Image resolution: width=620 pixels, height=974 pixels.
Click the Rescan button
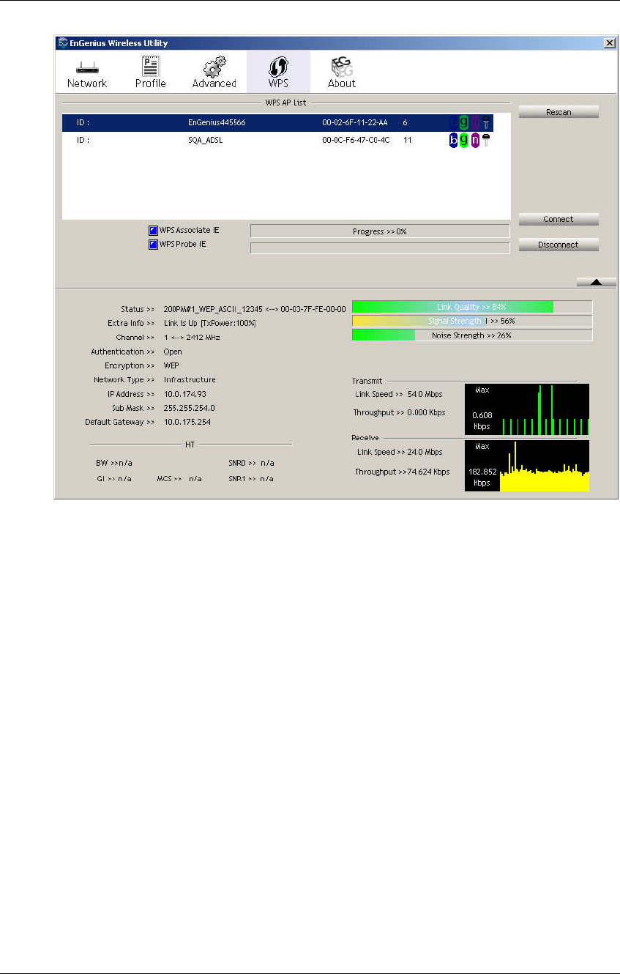click(x=559, y=112)
